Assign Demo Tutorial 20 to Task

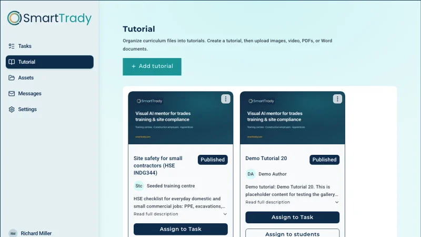pyautogui.click(x=293, y=218)
